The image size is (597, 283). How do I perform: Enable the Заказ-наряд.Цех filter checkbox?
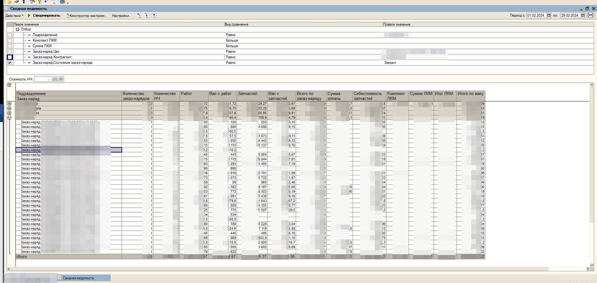pyautogui.click(x=10, y=52)
